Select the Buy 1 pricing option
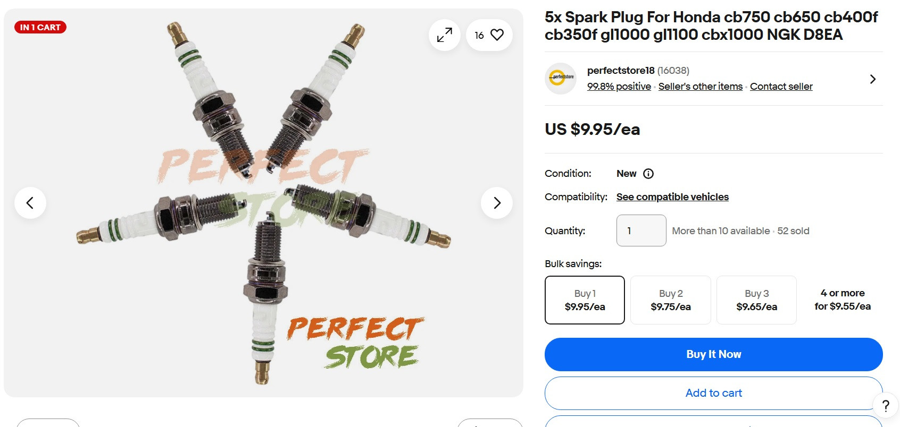 point(584,300)
